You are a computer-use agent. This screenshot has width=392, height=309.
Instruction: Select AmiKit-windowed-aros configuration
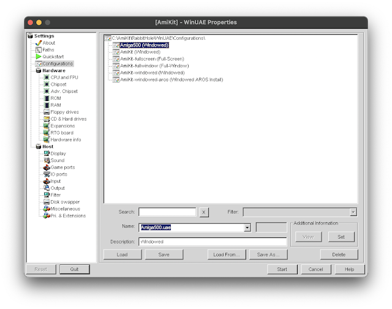[171, 80]
